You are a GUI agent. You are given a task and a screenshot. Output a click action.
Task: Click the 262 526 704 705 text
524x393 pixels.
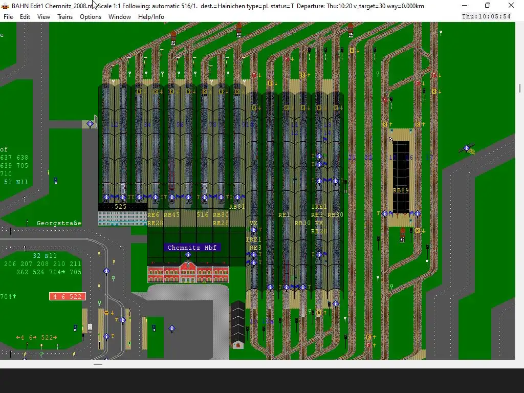pos(49,272)
